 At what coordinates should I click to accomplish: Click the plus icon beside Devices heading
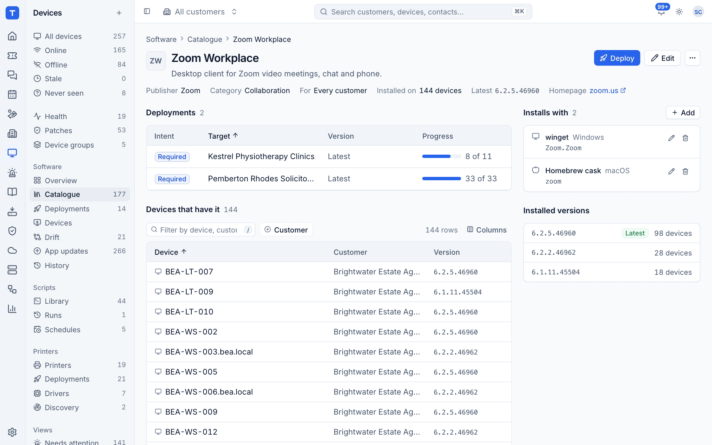119,13
